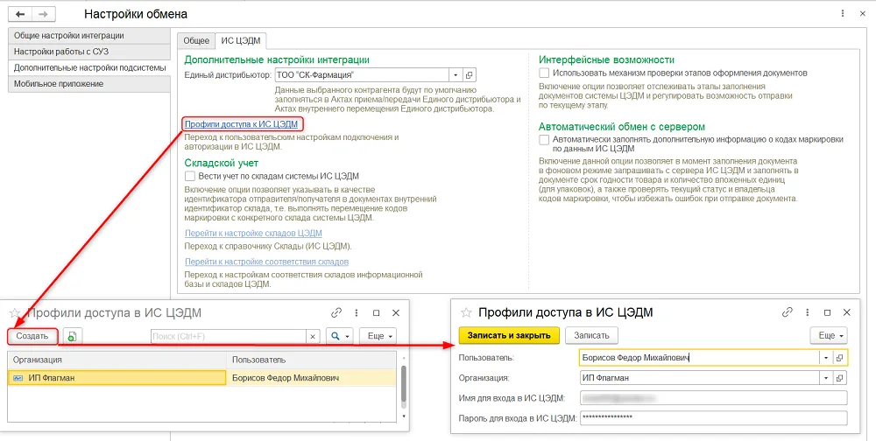Toggle Автоматически заполнять дополнительную информацию о кодах маркировки
This screenshot has width=876, height=441.
[x=544, y=139]
